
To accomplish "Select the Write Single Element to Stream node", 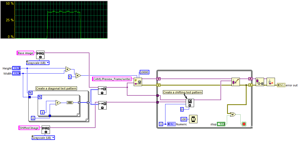I will (x=236, y=82).
